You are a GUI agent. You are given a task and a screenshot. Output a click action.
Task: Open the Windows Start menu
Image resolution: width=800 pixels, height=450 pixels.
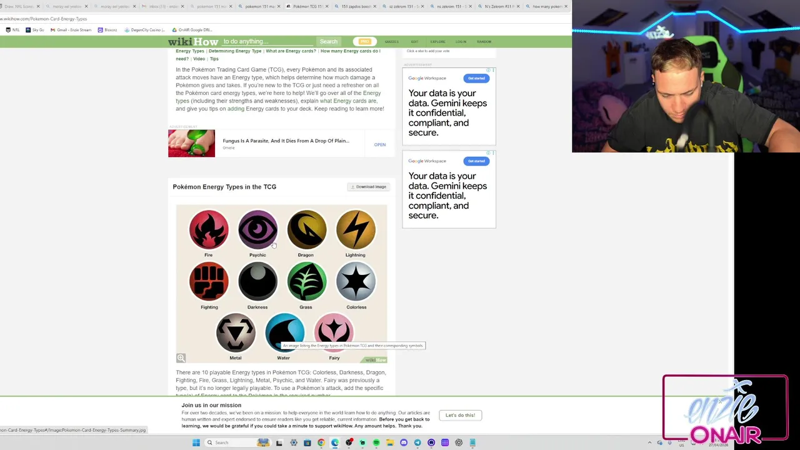click(196, 442)
